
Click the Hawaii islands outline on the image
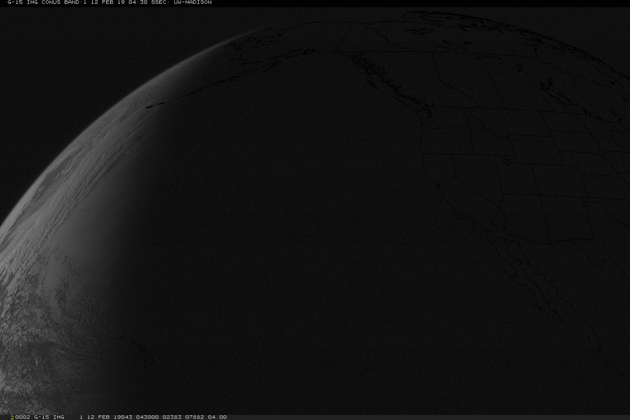pos(136,351)
